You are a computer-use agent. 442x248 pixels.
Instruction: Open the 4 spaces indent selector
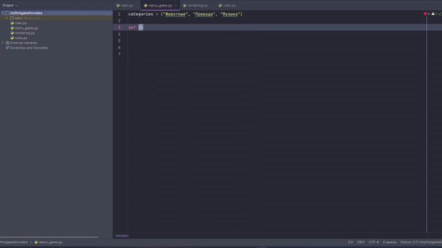coord(390,242)
